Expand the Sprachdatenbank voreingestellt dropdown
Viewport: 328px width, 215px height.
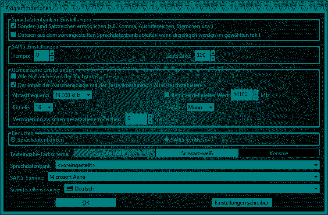point(187,165)
